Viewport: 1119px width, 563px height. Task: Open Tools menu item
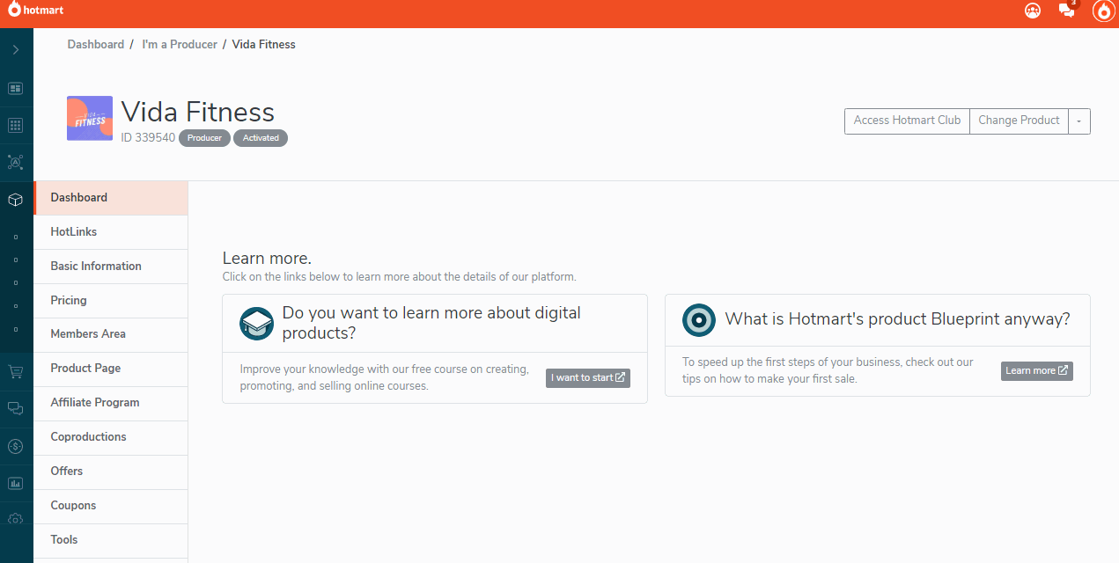pyautogui.click(x=111, y=540)
